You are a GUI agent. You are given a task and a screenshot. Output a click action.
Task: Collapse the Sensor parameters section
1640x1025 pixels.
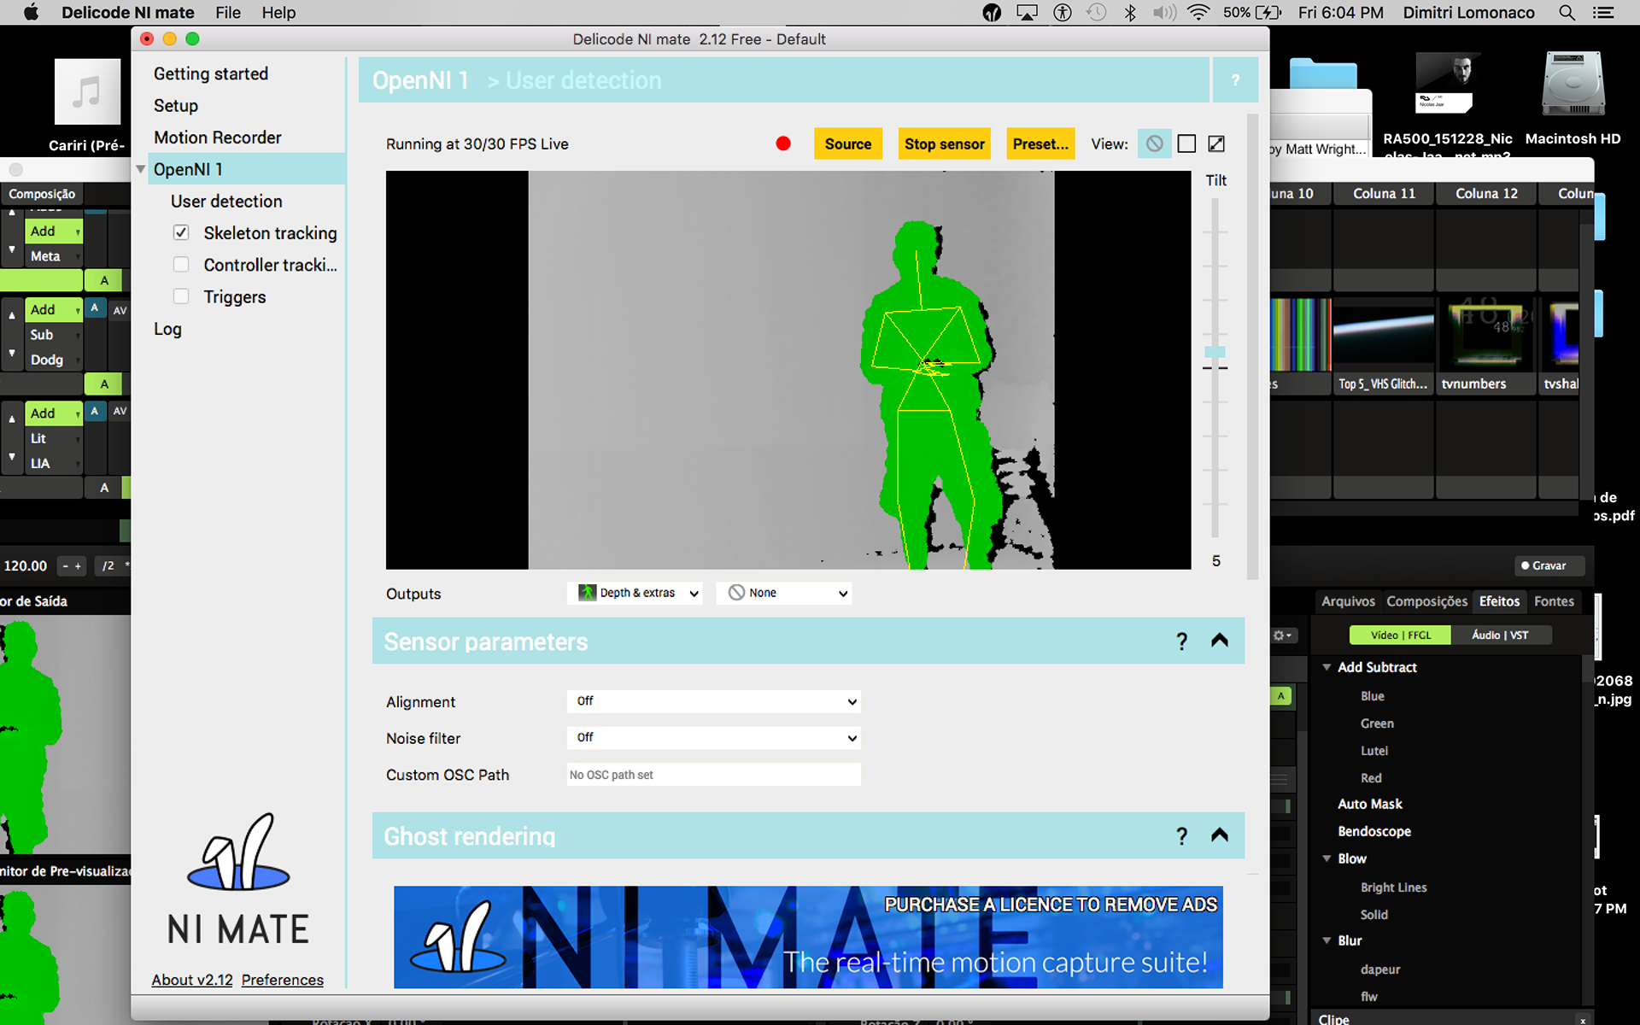pos(1219,641)
